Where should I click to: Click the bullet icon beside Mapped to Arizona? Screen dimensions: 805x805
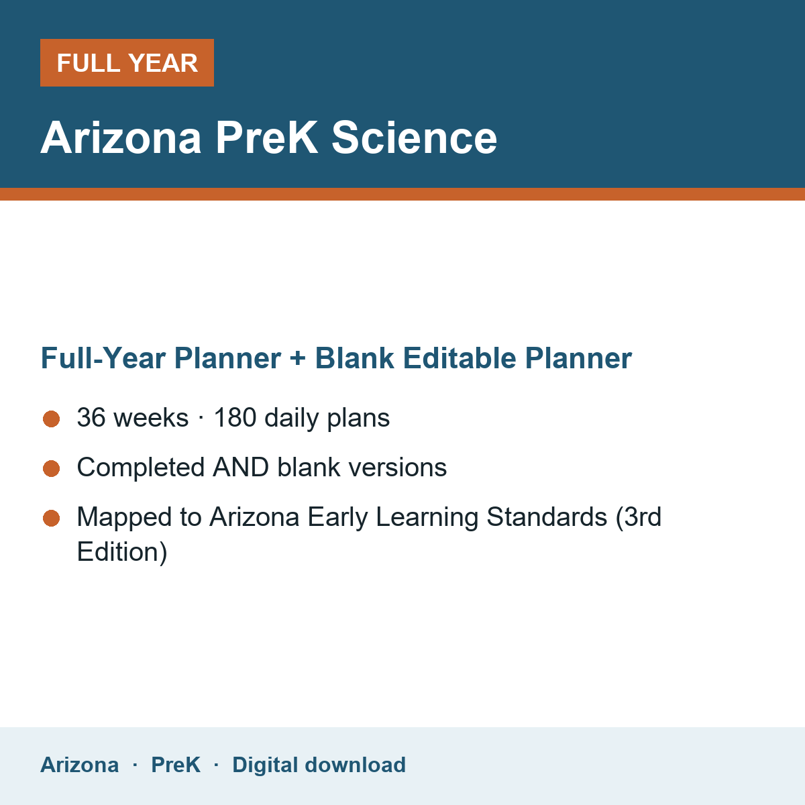[52, 518]
